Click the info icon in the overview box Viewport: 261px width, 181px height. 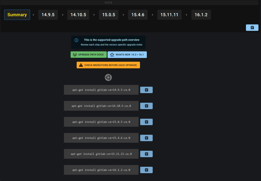pos(76,40)
